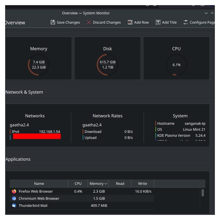The width and height of the screenshot is (220, 220).
Task: Click the Save Changes label
Action: tap(68, 22)
